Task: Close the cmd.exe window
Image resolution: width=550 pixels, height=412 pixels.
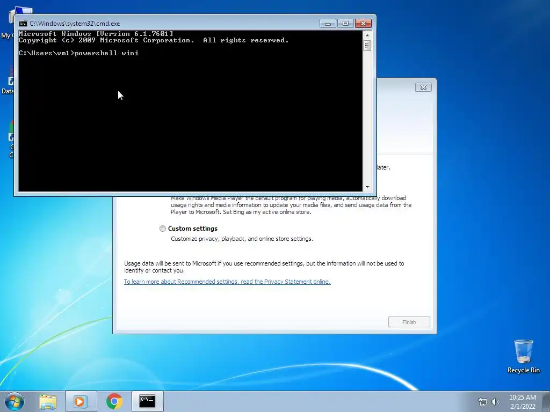Action: coord(364,24)
